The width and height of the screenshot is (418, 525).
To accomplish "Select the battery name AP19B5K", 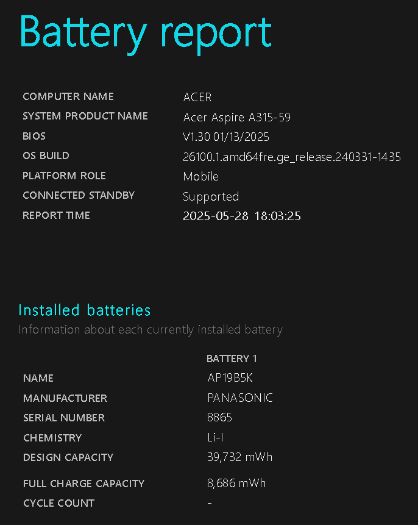I will 230,377.
